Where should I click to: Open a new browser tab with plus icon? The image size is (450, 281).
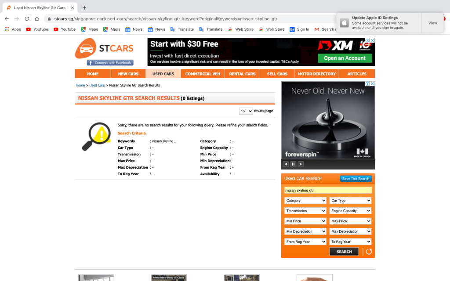point(84,7)
